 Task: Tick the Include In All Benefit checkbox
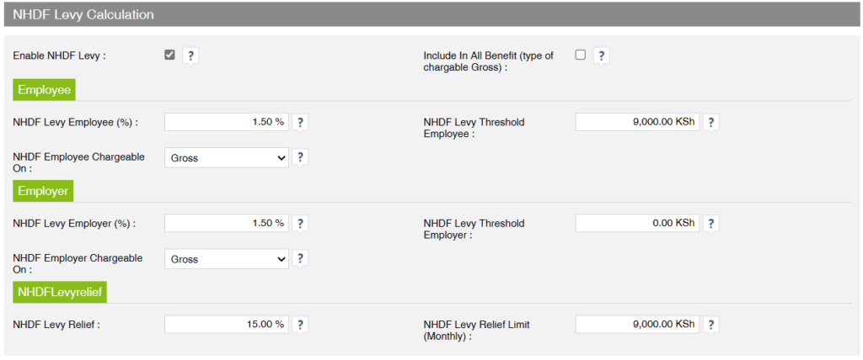point(580,55)
